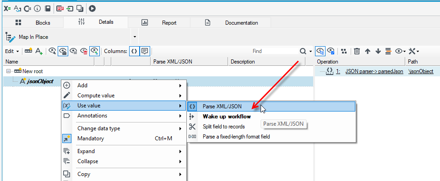The image size is (440, 181).
Task: Click the round play run button
Action: [92, 9]
